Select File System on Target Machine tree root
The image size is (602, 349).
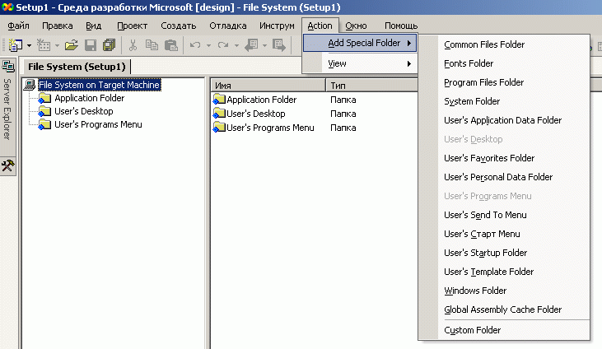pos(99,85)
